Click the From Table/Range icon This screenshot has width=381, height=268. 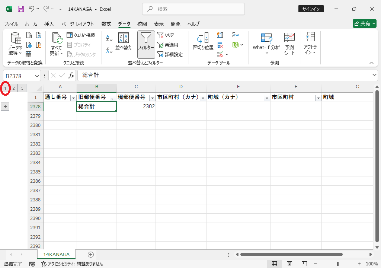[x=28, y=54]
